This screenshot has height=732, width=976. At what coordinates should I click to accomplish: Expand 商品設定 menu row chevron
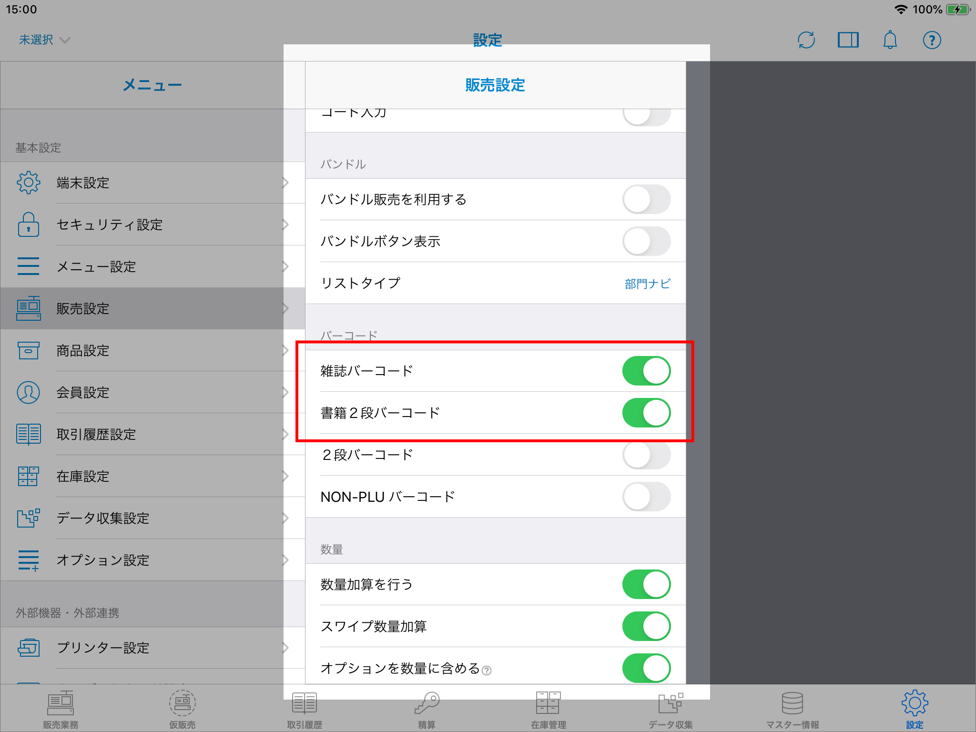click(x=285, y=351)
